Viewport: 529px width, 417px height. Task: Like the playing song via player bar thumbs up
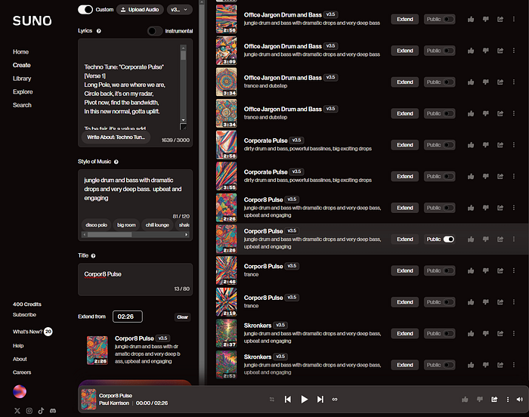pyautogui.click(x=465, y=400)
